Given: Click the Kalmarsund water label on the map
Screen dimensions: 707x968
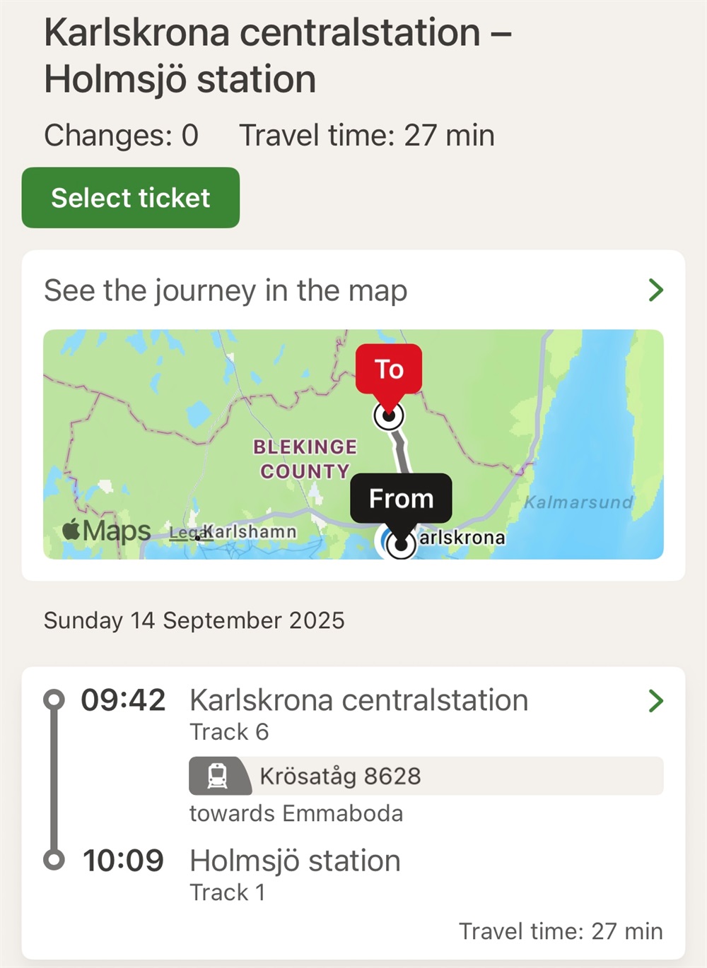Looking at the screenshot, I should pyautogui.click(x=578, y=502).
